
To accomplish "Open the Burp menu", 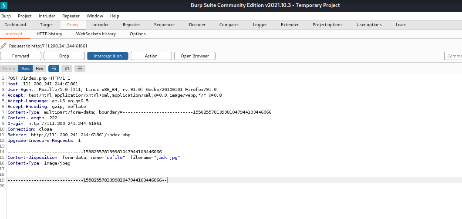I will (6, 16).
